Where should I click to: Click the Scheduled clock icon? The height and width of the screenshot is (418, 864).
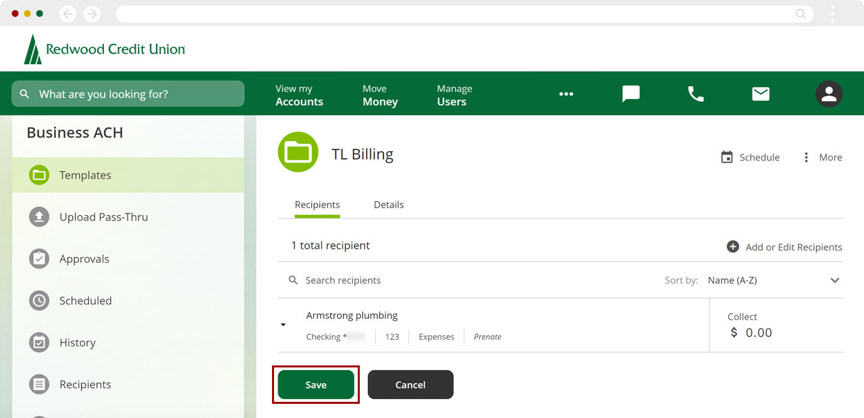tap(39, 301)
